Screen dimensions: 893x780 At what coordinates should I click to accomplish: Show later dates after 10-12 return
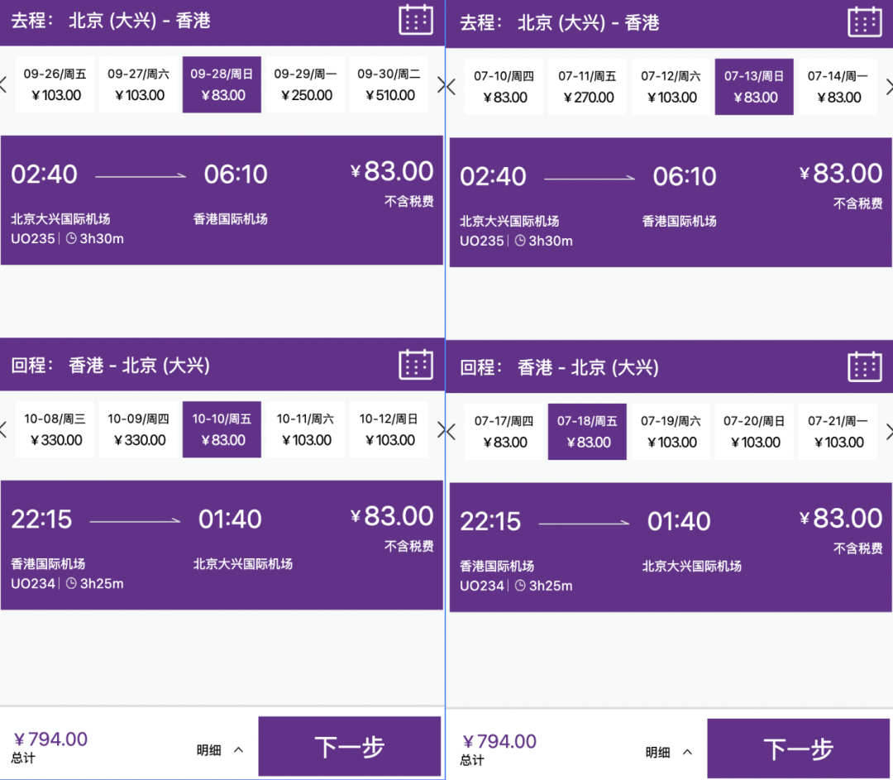(442, 429)
